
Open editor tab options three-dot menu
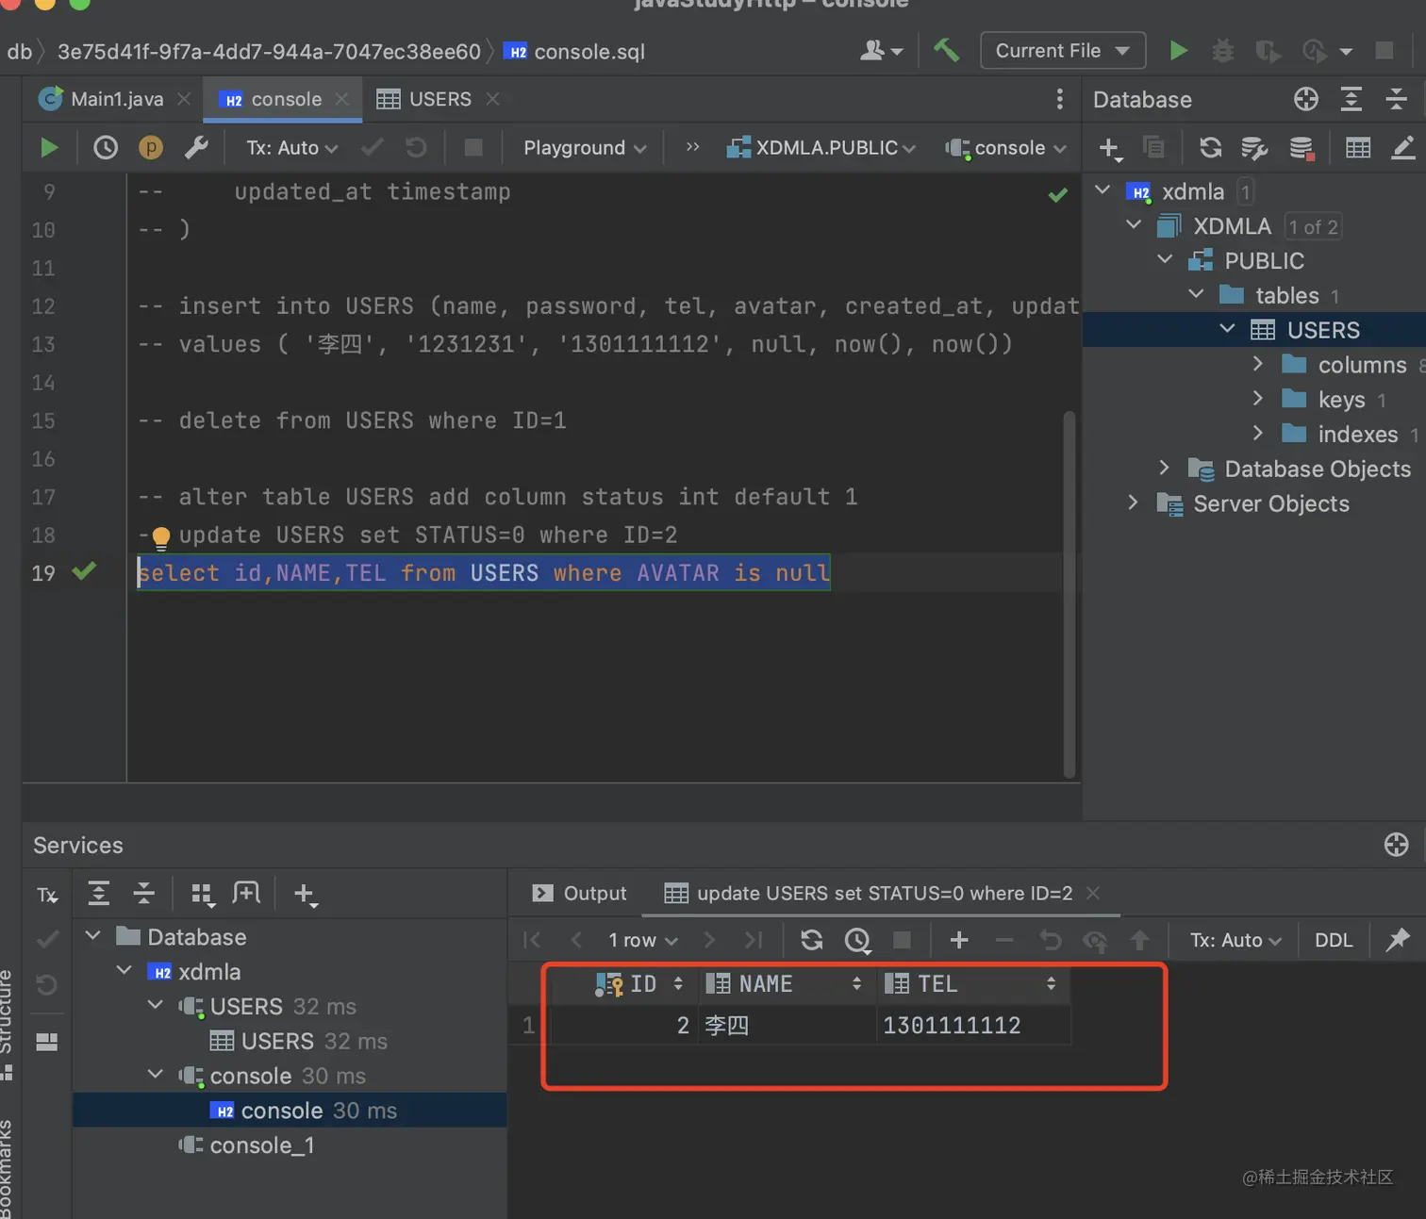coord(1060,99)
